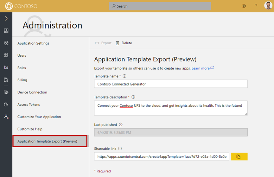The height and width of the screenshot is (177, 274).
Task: Open the Analytics chart icon in sidebar
Action: (6, 67)
